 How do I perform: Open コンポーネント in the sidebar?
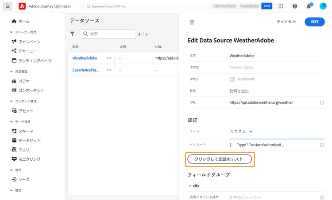[x=28, y=90]
